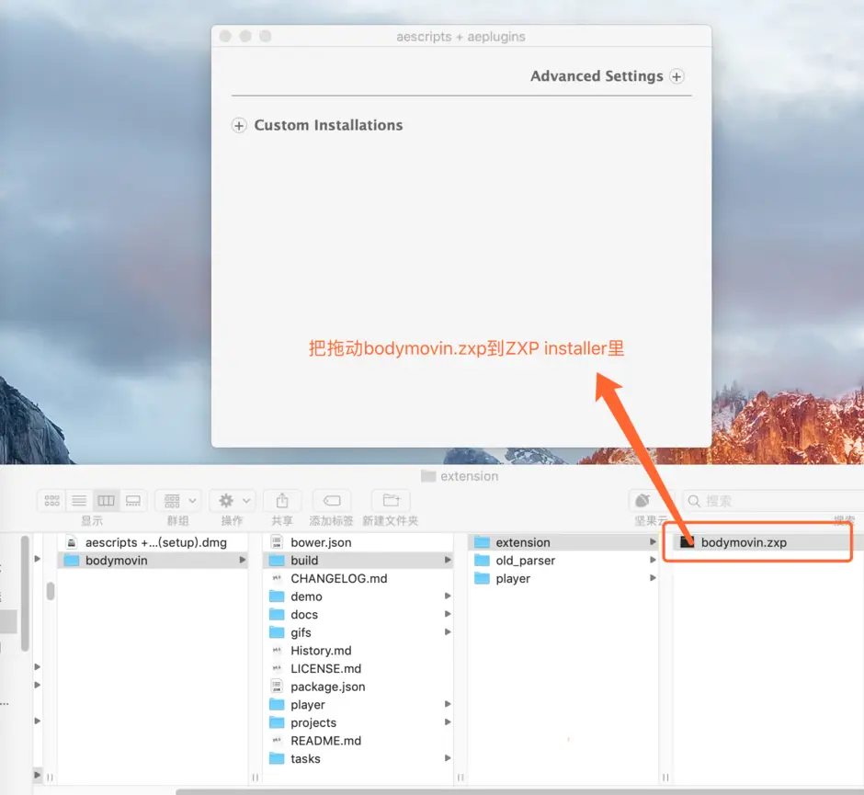The image size is (864, 795).
Task: Click the extension folder icon
Action: (483, 542)
